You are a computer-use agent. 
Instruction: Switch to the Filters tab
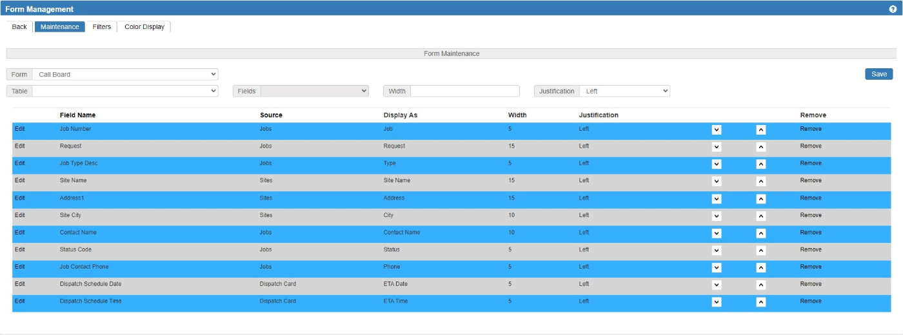click(101, 27)
